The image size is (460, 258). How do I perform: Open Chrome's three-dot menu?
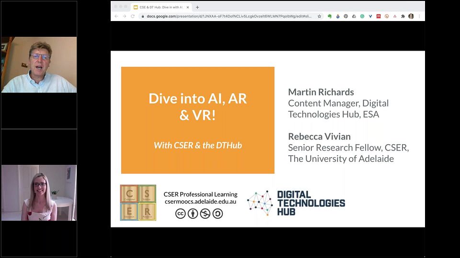tap(419, 16)
